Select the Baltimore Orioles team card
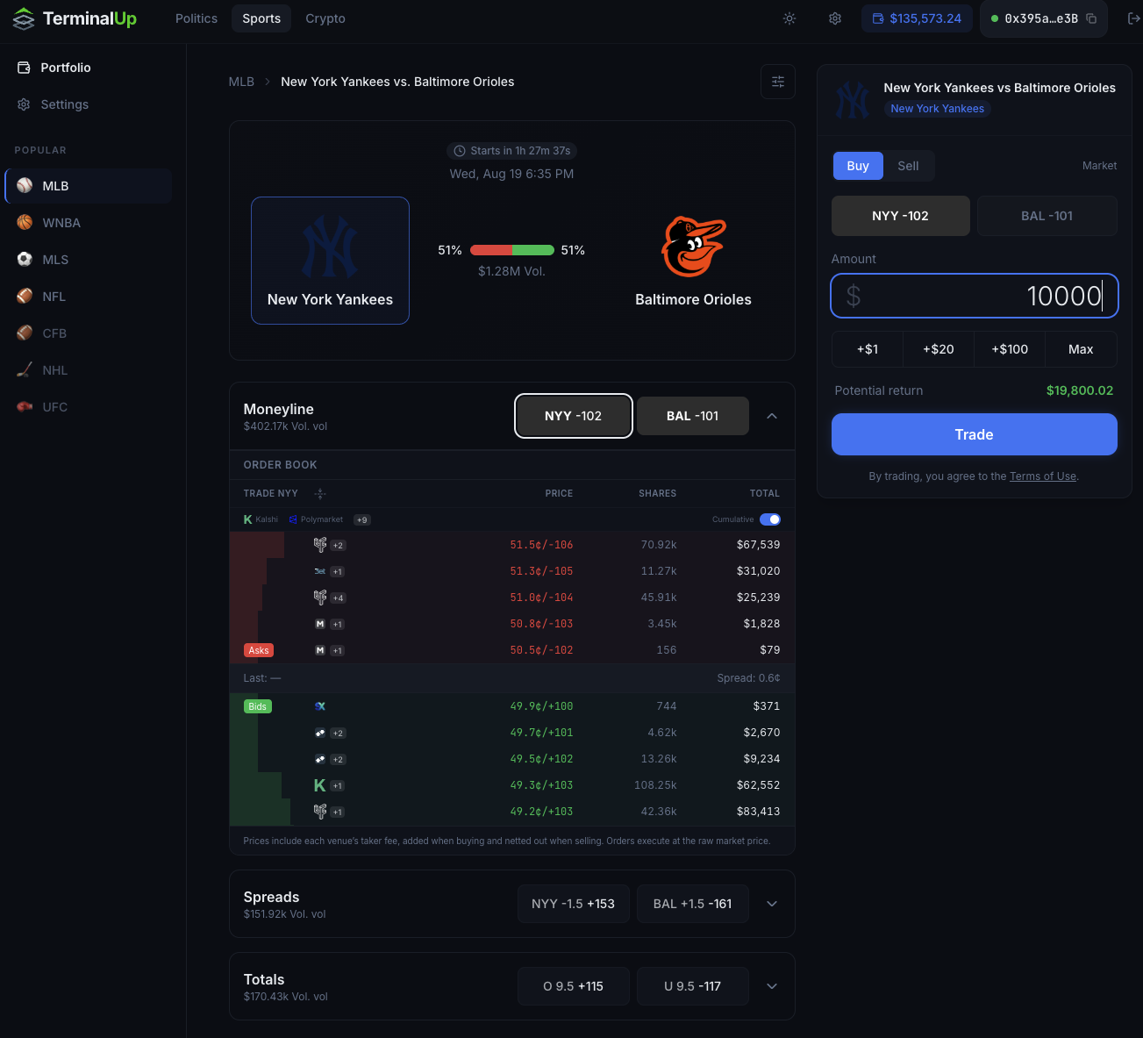This screenshot has width=1143, height=1038. (693, 261)
